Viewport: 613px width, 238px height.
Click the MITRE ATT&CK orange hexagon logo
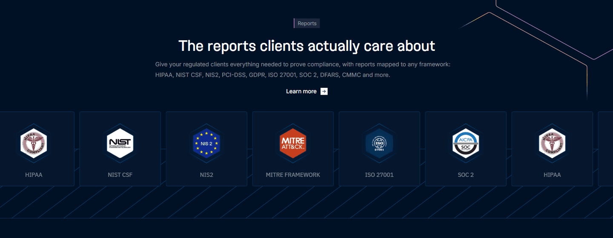click(x=293, y=143)
